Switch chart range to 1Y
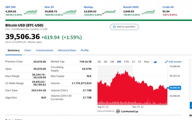 (134, 62)
